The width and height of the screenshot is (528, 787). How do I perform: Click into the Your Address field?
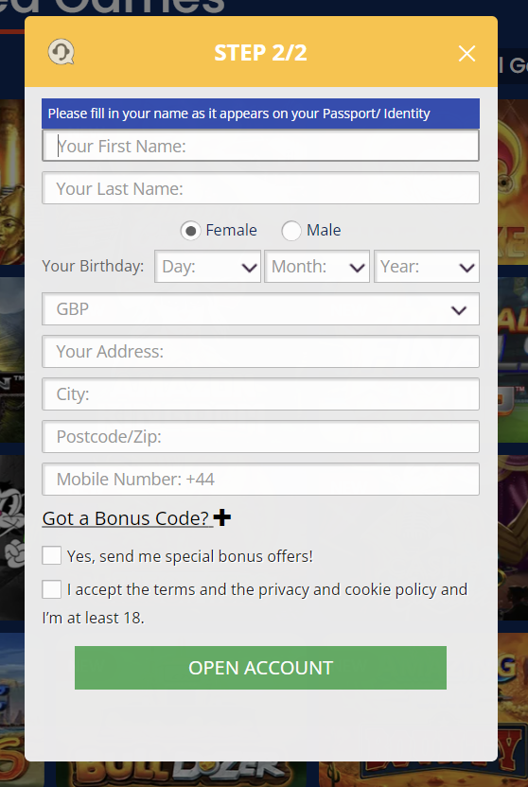pyautogui.click(x=260, y=351)
